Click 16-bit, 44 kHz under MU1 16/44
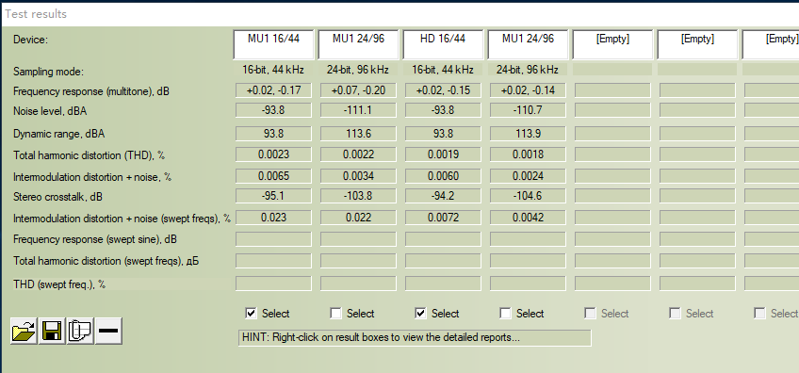The height and width of the screenshot is (373, 799). click(x=273, y=70)
